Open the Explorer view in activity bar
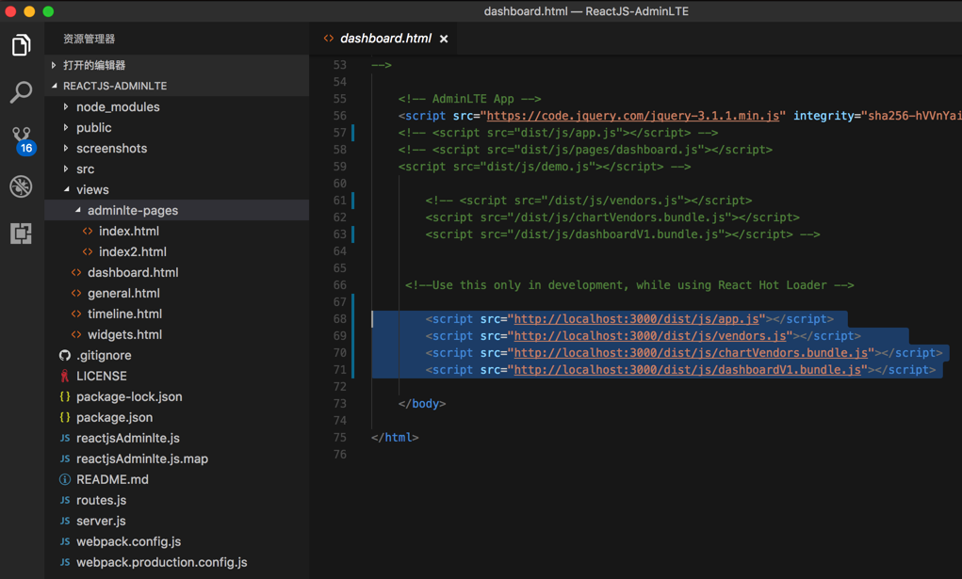962x579 pixels. click(x=21, y=45)
